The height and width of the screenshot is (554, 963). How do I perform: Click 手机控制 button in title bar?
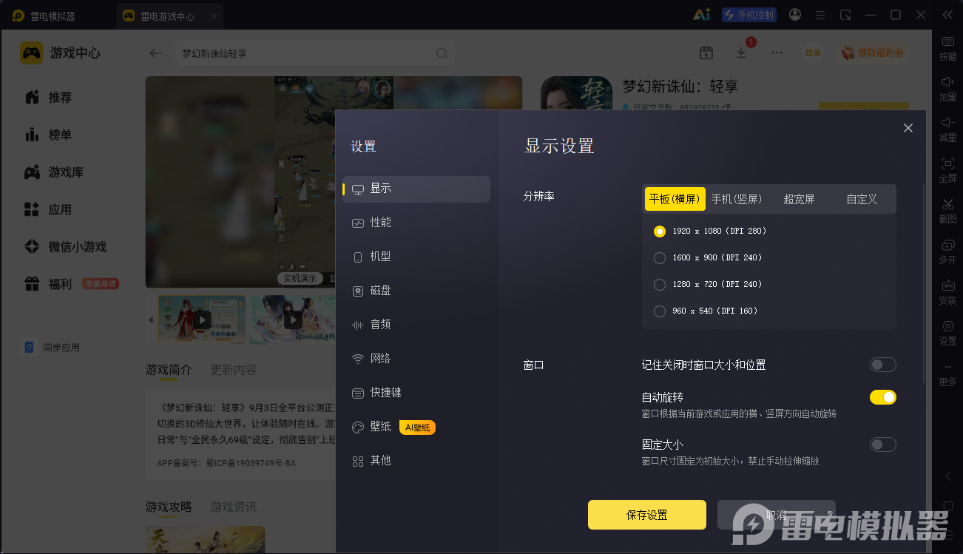tap(749, 15)
